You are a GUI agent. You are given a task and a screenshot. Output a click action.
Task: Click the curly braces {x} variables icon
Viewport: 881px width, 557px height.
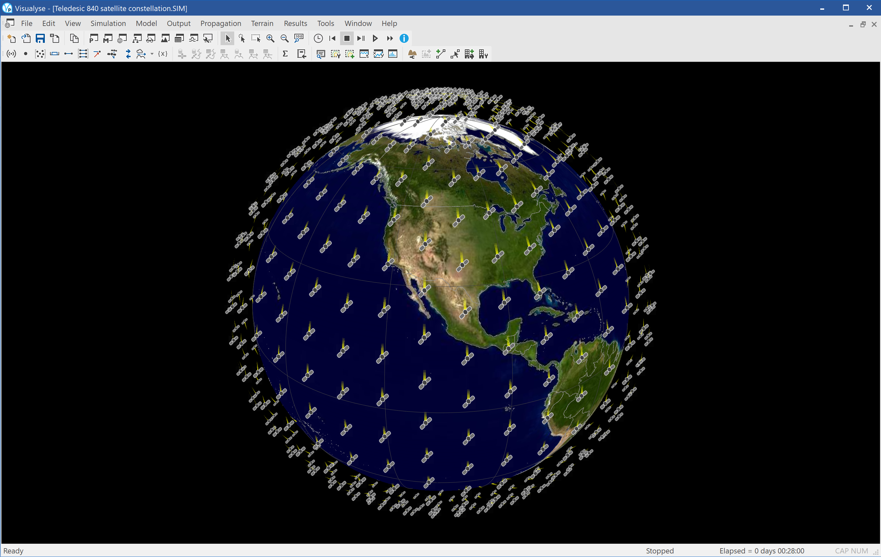click(163, 54)
